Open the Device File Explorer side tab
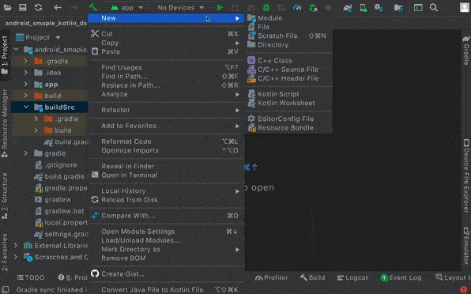471x294 pixels. pyautogui.click(x=466, y=176)
